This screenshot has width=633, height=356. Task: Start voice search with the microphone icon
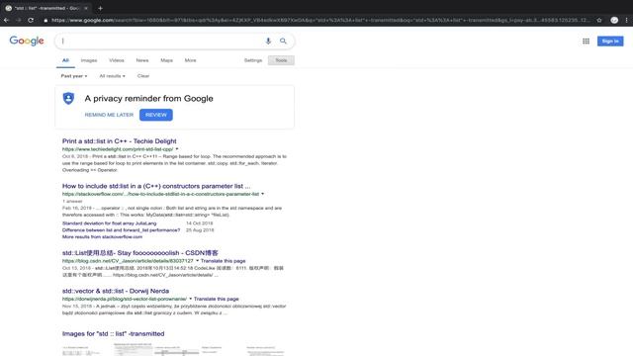click(x=268, y=42)
